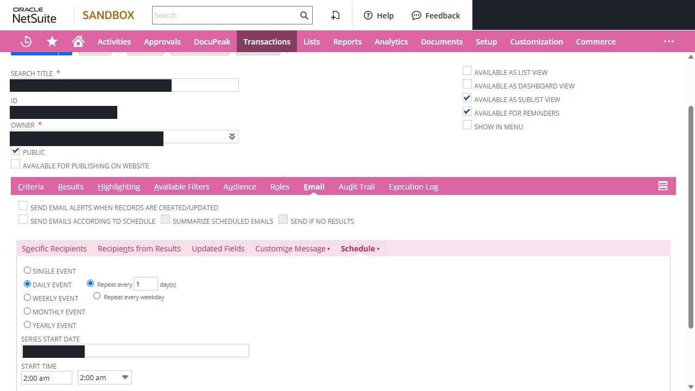
Task: Expand the Owner dropdown arrows
Action: click(x=232, y=136)
